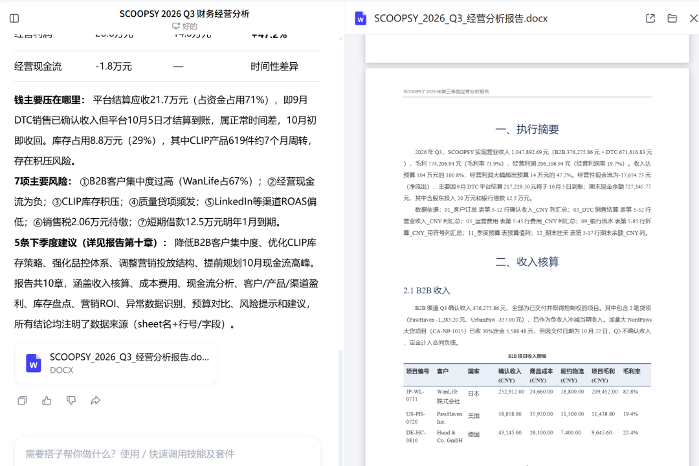Click the 商品成本 column header

541,375
